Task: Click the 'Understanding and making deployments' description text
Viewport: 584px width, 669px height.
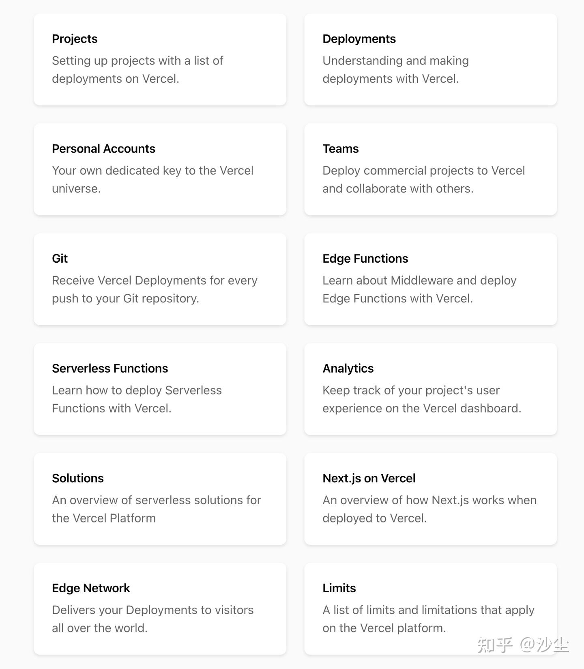Action: (395, 69)
